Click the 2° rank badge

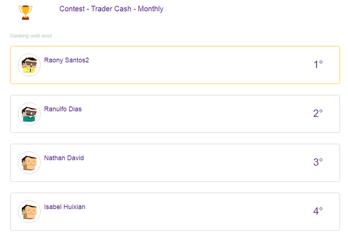pos(318,113)
